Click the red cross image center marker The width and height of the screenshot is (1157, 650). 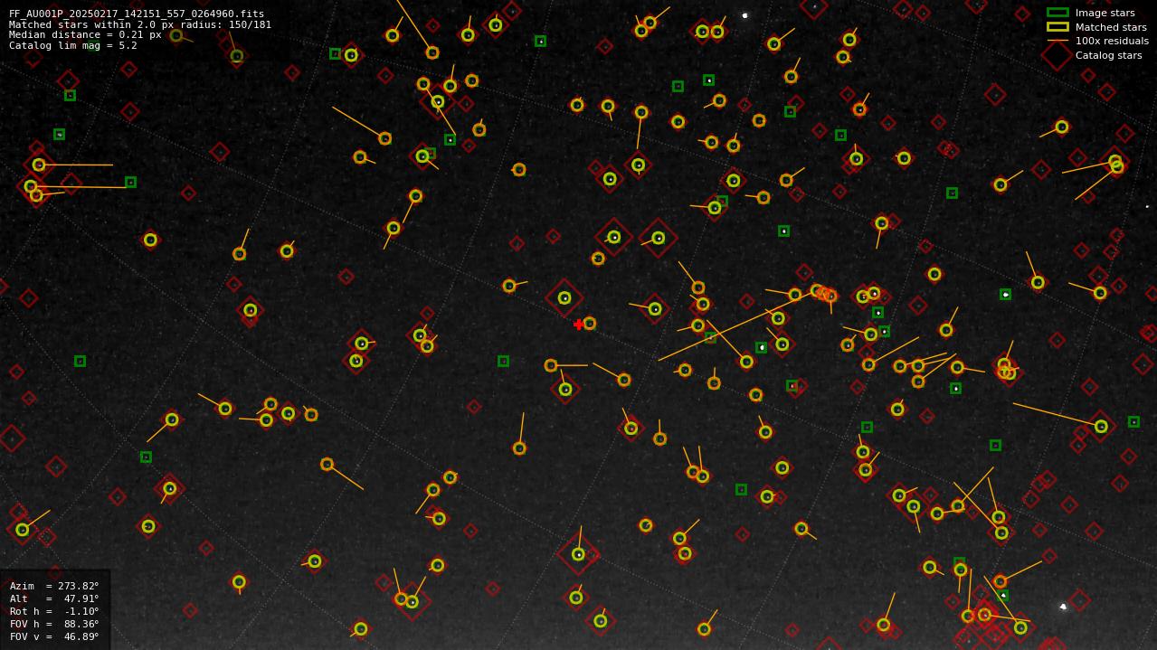tap(579, 325)
